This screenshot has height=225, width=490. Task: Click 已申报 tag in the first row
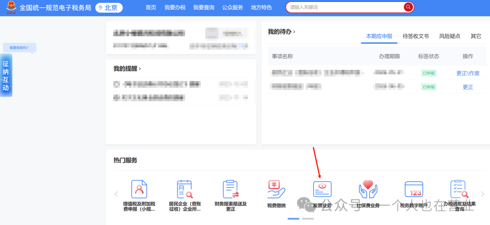[x=429, y=73]
